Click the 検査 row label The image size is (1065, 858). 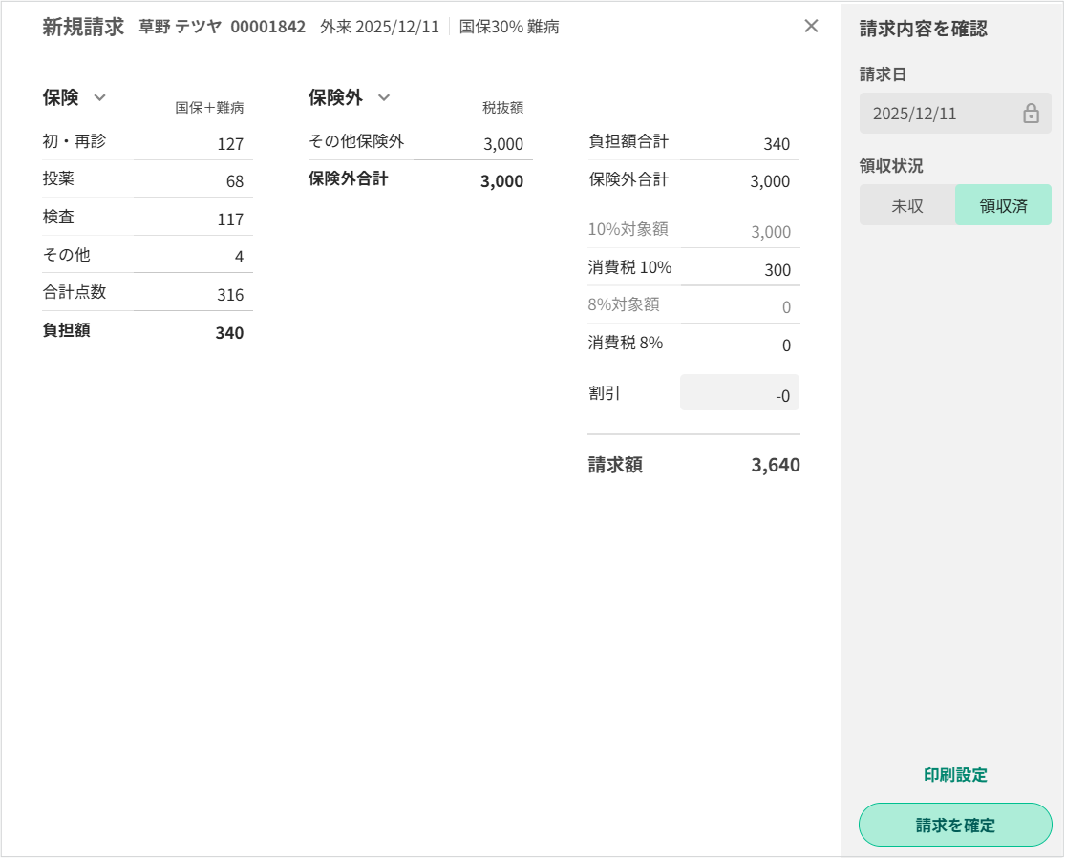58,217
